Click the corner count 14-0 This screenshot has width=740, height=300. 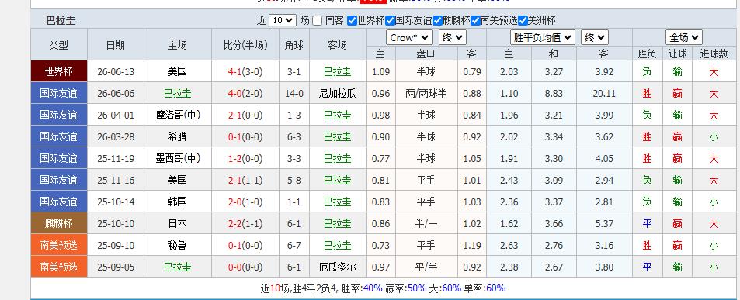point(294,94)
